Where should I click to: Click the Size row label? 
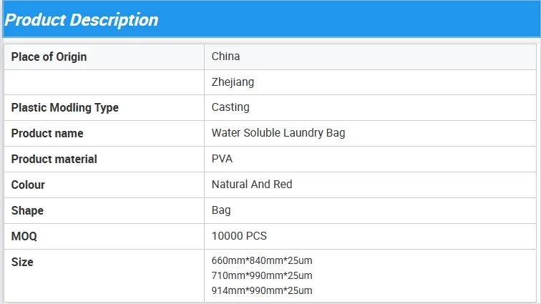tap(22, 263)
